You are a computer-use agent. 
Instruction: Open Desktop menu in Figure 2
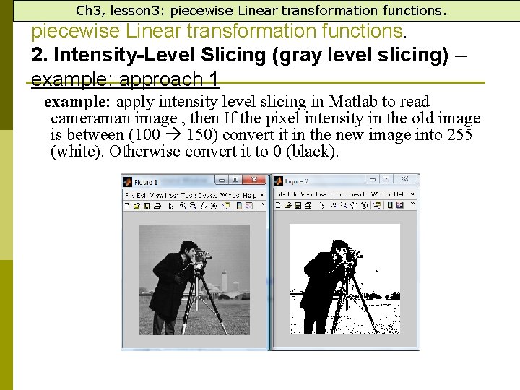click(360, 194)
